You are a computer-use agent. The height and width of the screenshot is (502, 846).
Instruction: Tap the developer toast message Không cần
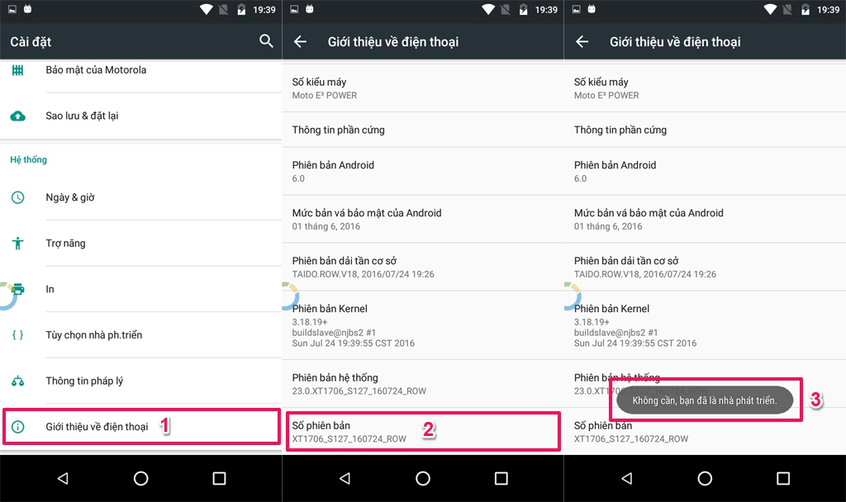pos(705,400)
